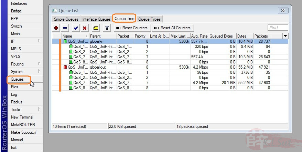Open Queues in sidebar menu
The height and width of the screenshot is (152, 302).
tap(25, 79)
